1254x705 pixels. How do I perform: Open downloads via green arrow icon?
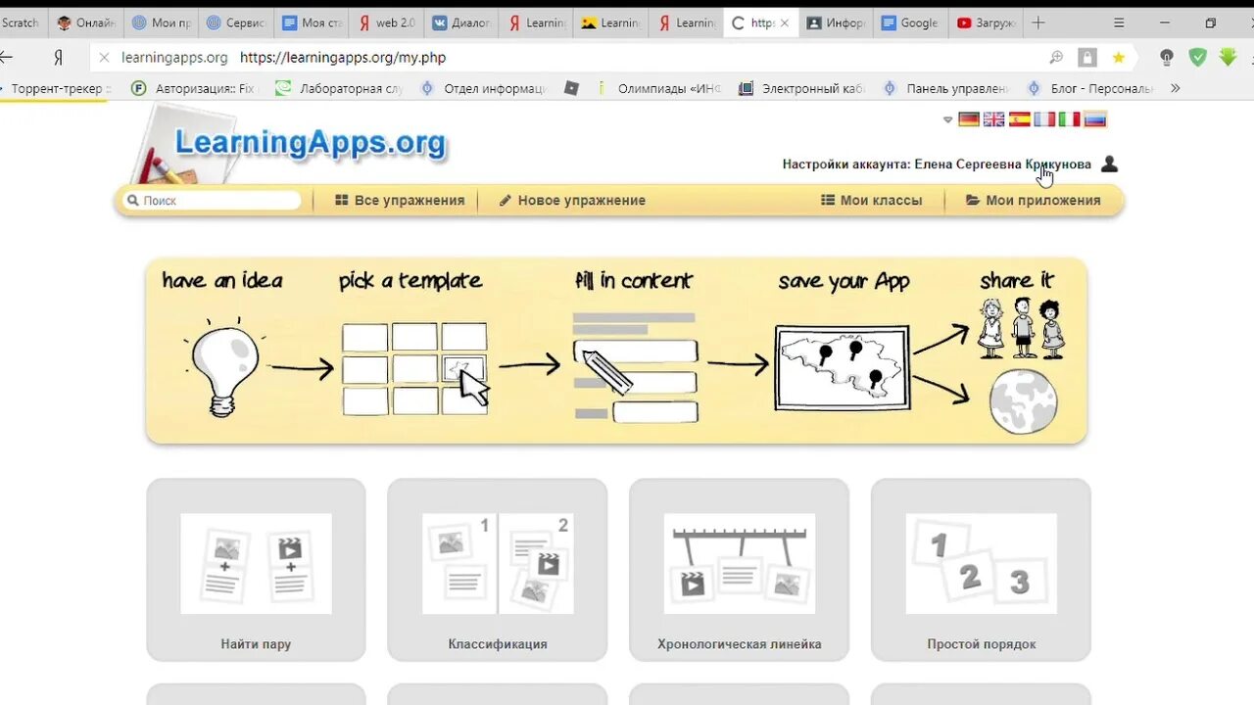(1228, 58)
